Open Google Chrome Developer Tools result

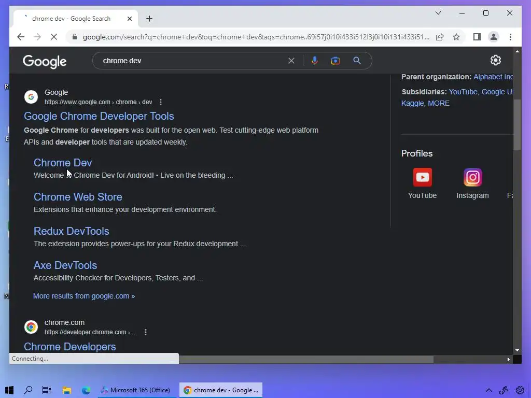click(x=99, y=116)
